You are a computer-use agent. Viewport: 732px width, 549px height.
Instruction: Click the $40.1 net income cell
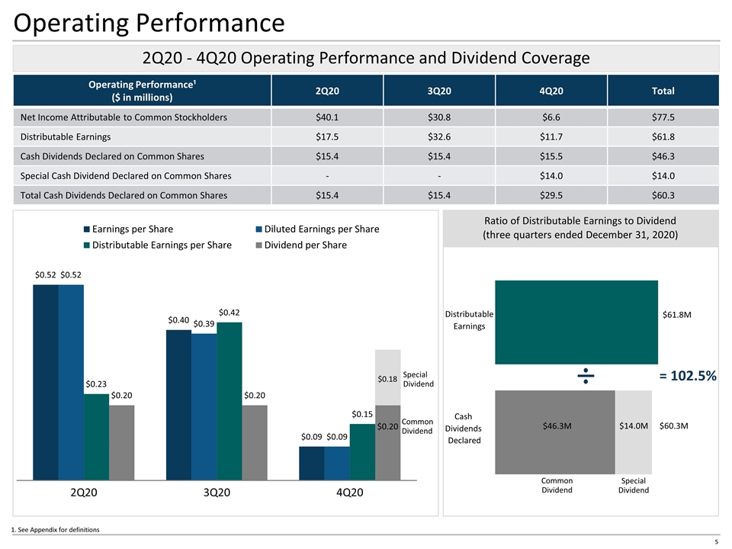[327, 117]
